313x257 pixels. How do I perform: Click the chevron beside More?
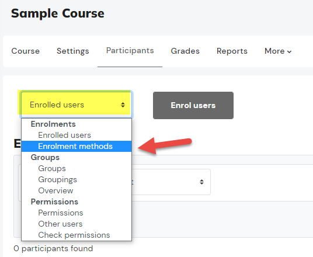[289, 52]
